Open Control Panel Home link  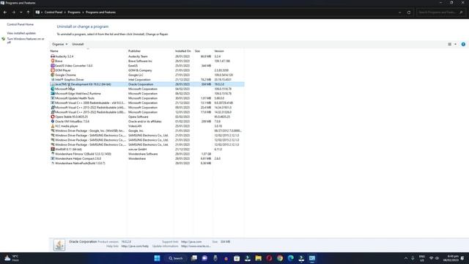click(x=21, y=24)
